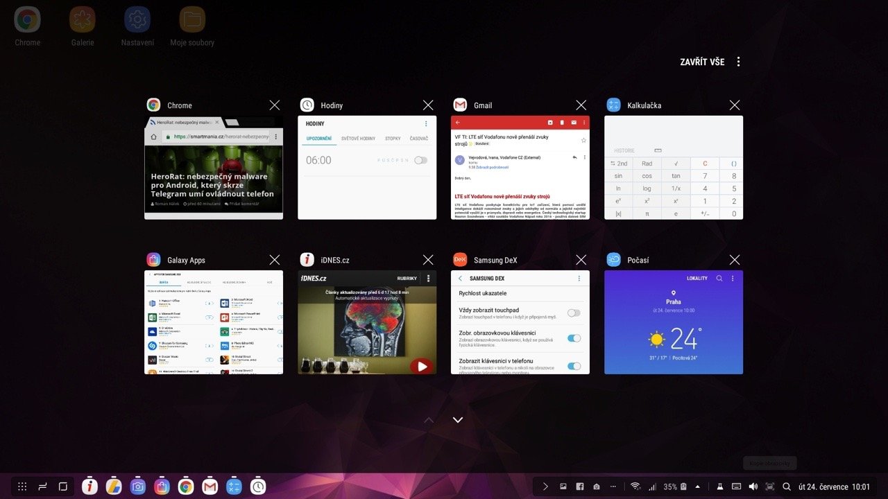Image resolution: width=888 pixels, height=499 pixels.
Task: Click the screen capture tray icon
Action: click(770, 487)
